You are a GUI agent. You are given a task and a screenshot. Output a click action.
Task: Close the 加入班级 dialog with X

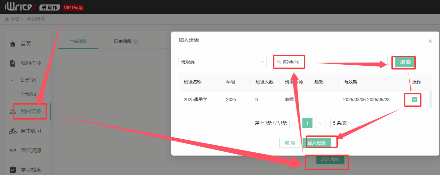coord(430,41)
